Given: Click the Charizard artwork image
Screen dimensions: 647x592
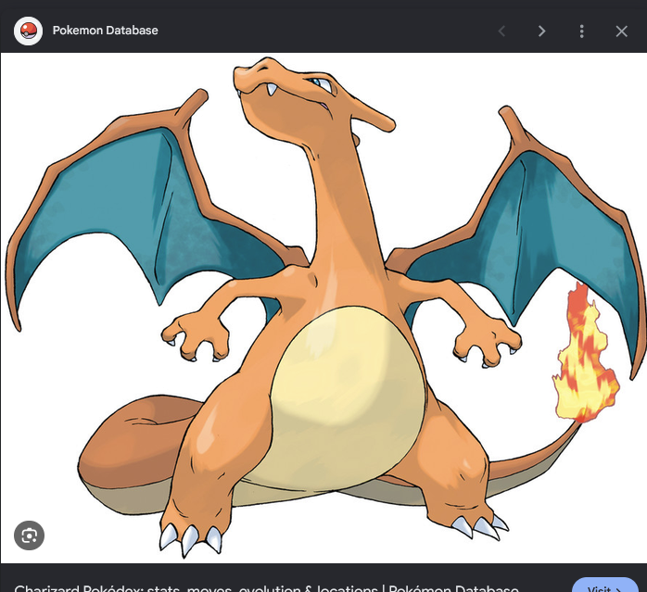Looking at the screenshot, I should click(x=323, y=308).
